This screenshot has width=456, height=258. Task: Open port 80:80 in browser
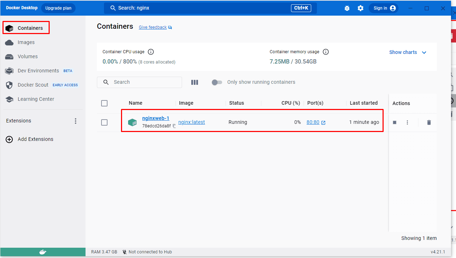tap(316, 122)
